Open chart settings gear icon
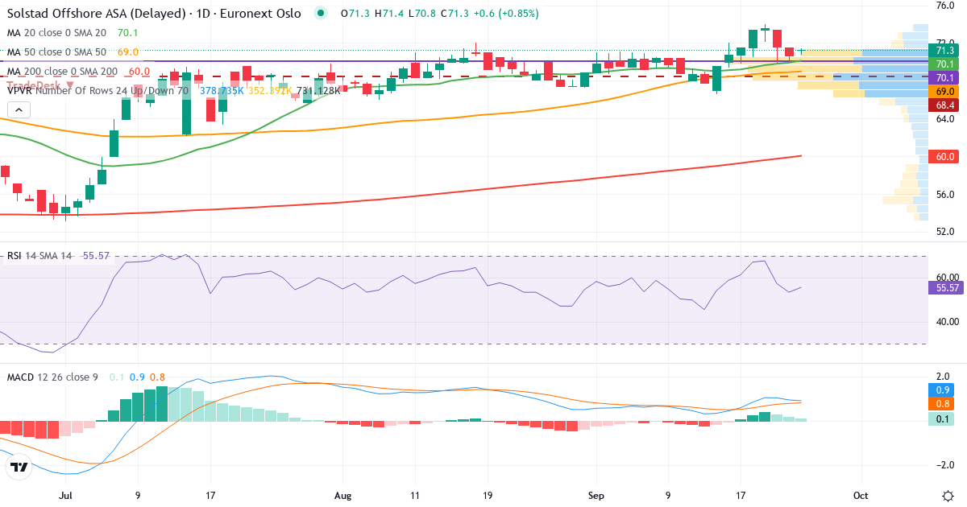This screenshot has height=507, width=967. [948, 494]
